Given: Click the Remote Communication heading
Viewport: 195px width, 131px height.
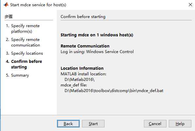Looking at the screenshot, I should point(85,46).
